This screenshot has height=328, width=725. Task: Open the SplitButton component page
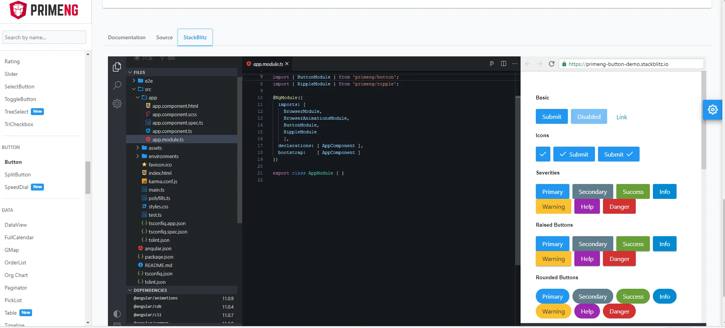point(18,174)
